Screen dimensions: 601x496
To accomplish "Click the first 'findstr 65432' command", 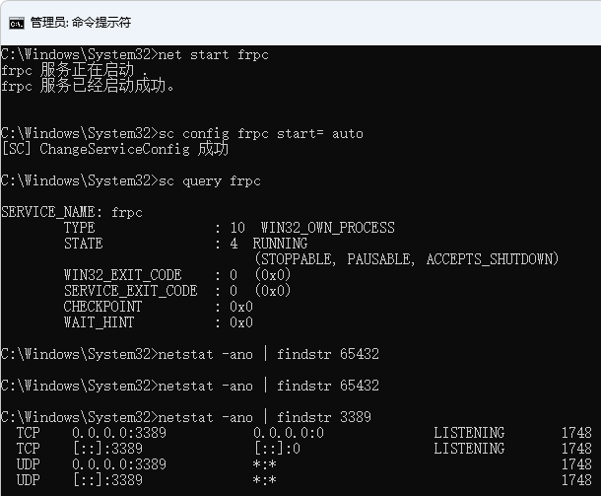I will point(328,354).
